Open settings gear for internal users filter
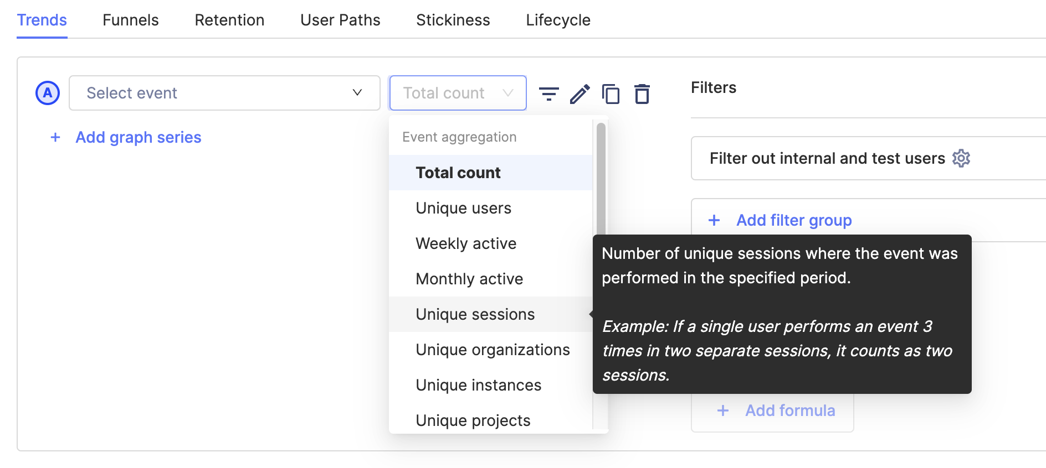The height and width of the screenshot is (468, 1046). [961, 158]
